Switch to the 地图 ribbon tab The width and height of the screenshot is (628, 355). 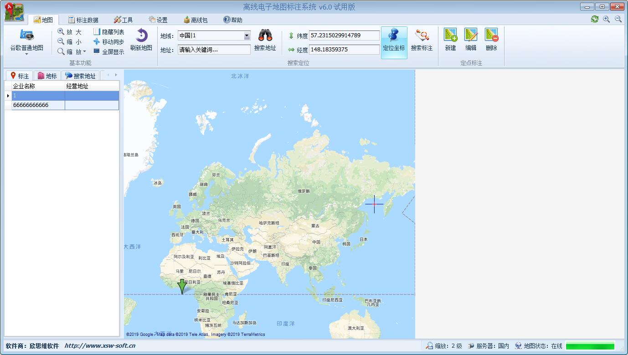43,20
